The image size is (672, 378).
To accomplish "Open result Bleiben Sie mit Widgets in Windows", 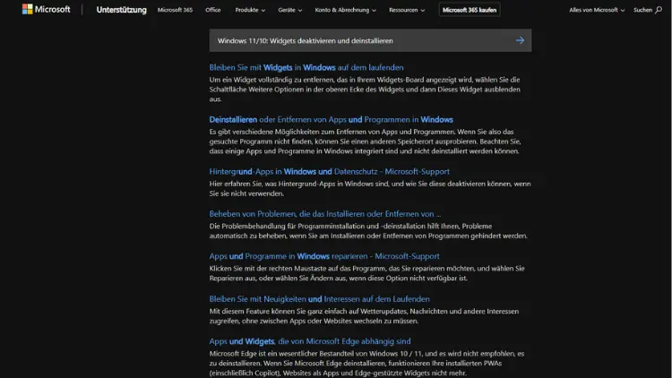I will (x=306, y=67).
